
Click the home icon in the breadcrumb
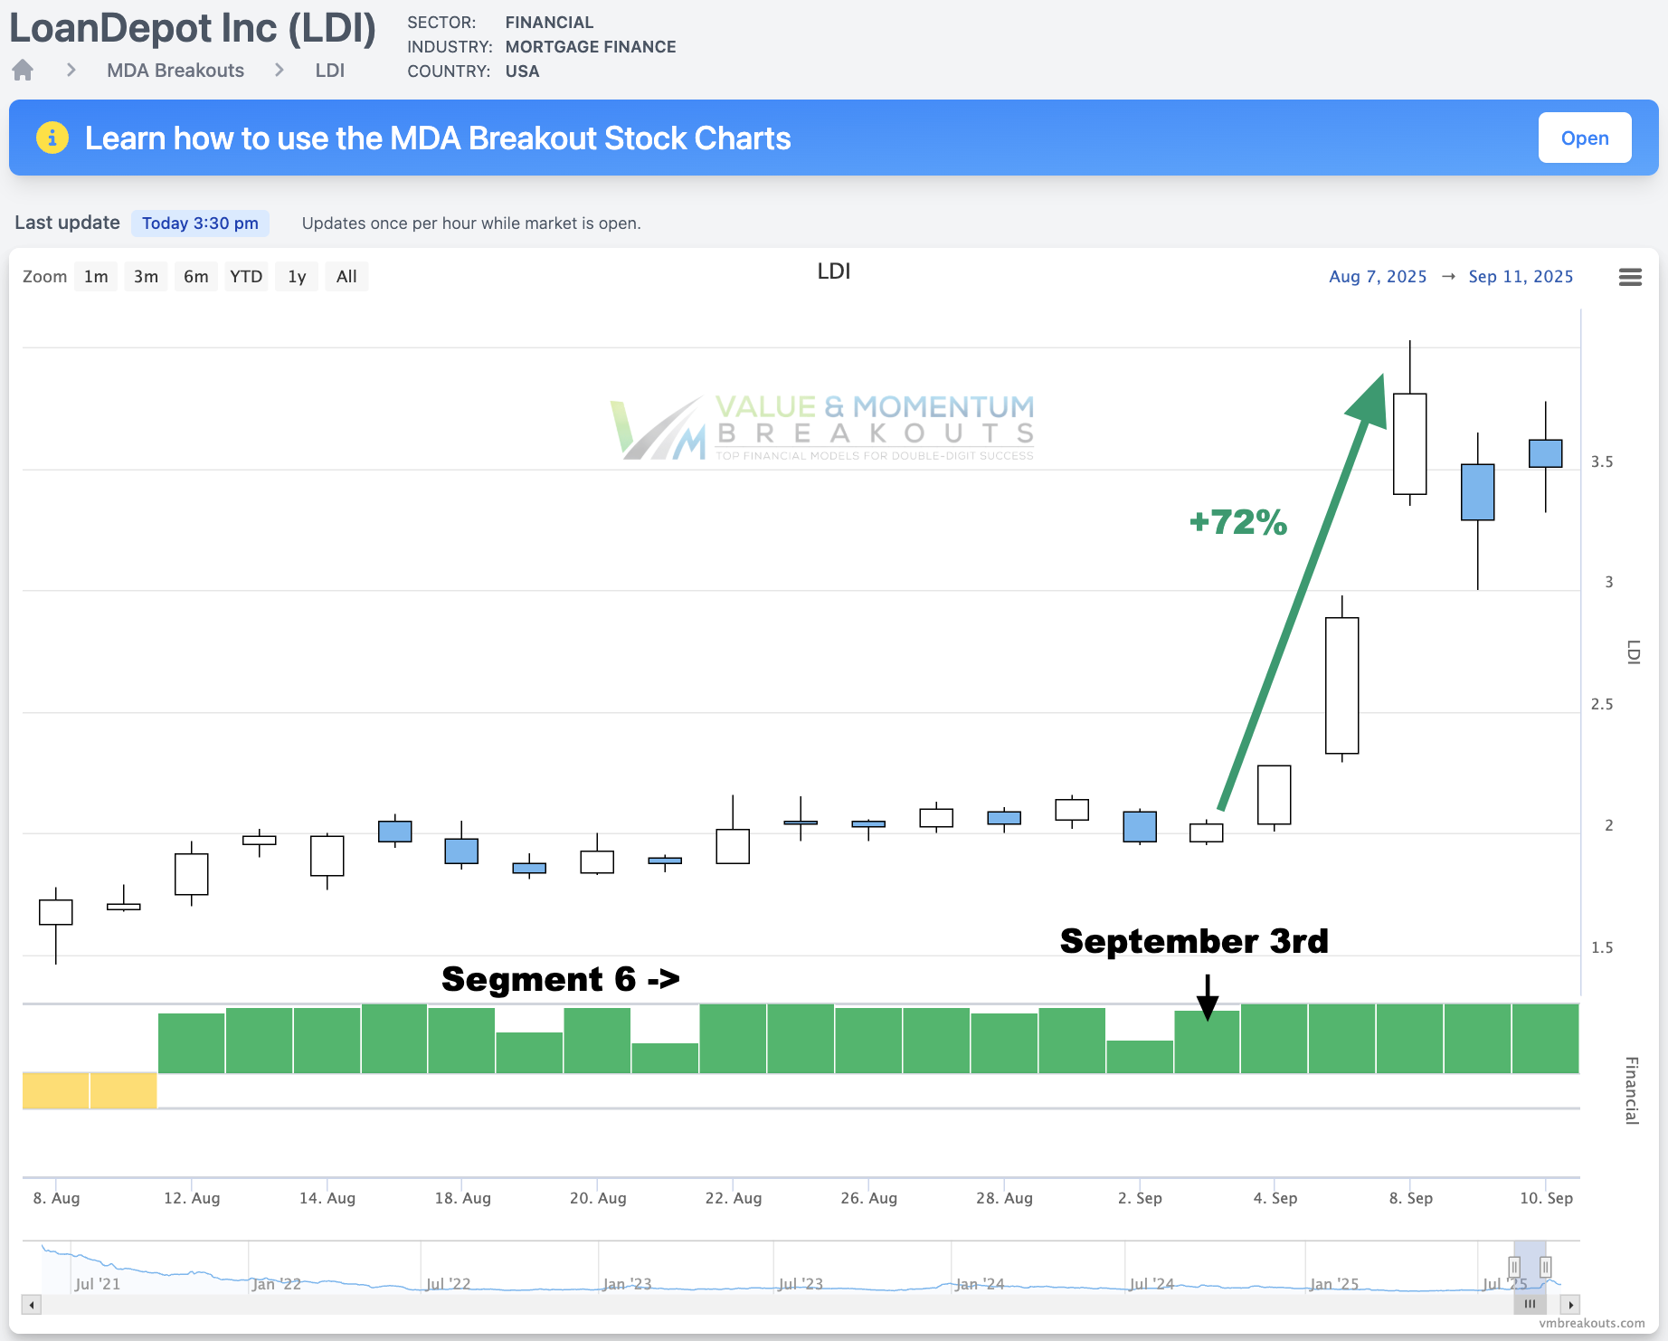pos(22,70)
